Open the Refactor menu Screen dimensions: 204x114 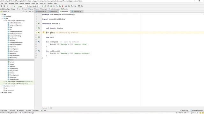point(28,3)
